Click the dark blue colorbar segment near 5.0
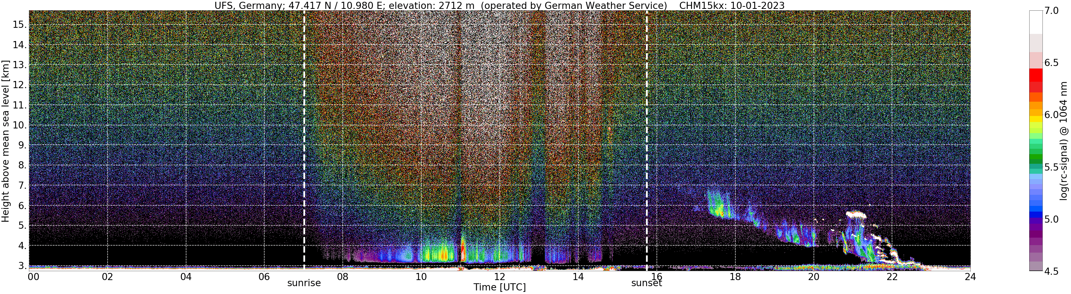The image size is (1071, 294). (1036, 215)
